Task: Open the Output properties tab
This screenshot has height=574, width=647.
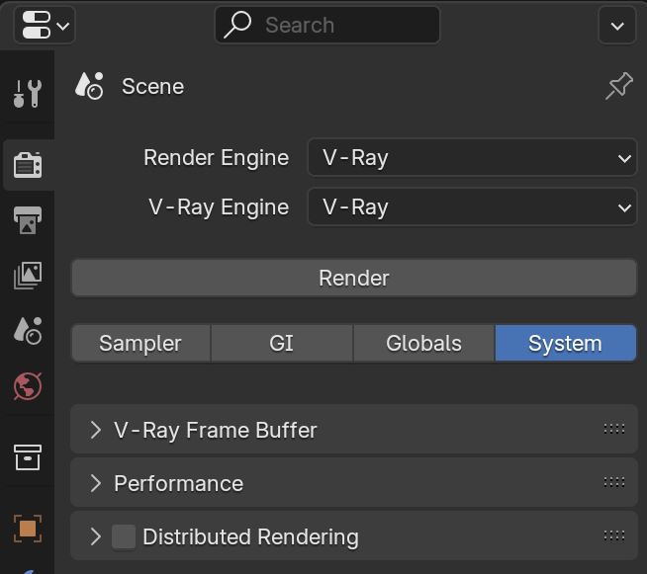Action: pos(28,220)
